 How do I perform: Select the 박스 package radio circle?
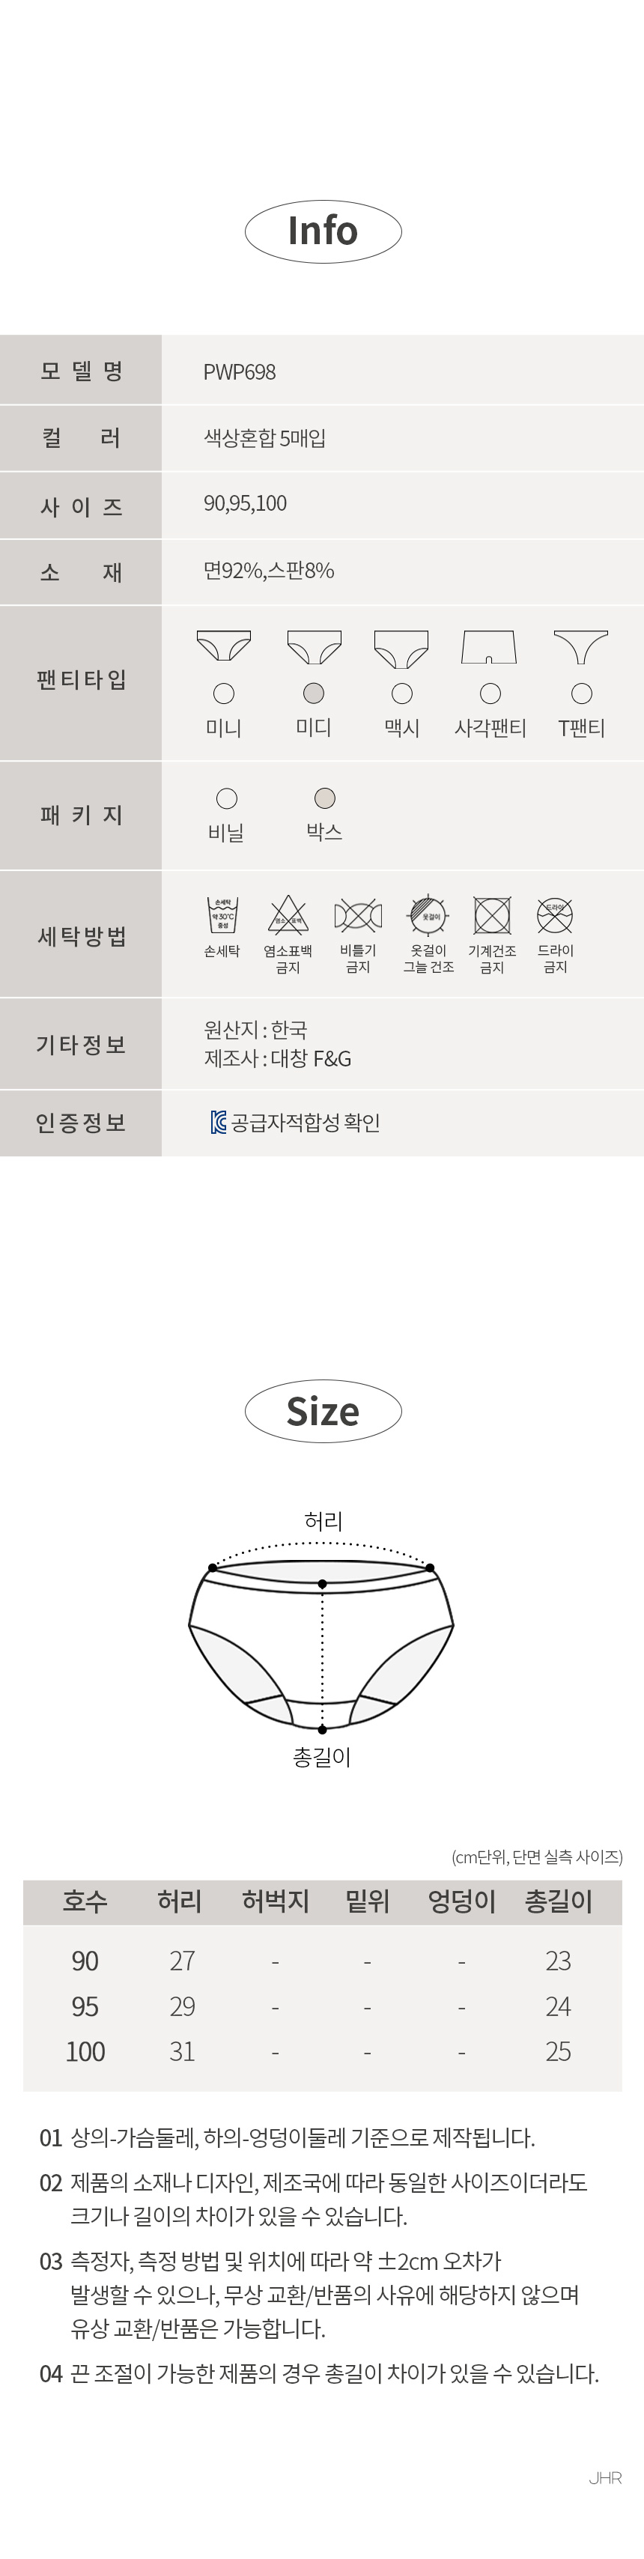(x=325, y=798)
